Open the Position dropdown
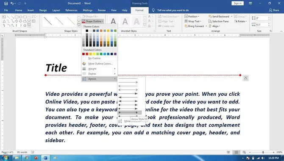Screen dimensions: 284x161 tap(192, 17)
